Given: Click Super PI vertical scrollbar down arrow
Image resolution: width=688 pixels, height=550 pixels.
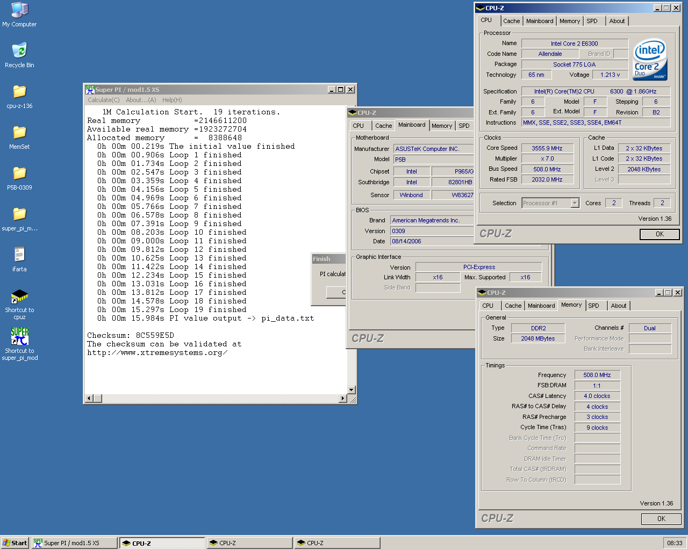Looking at the screenshot, I should tap(352, 390).
